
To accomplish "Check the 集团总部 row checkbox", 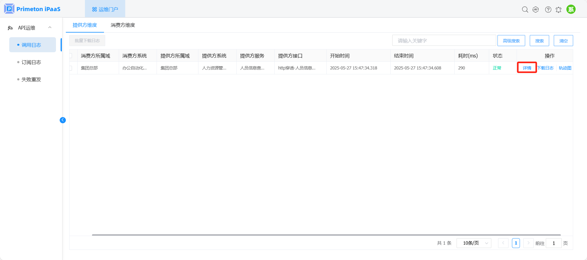I will [x=71, y=68].
